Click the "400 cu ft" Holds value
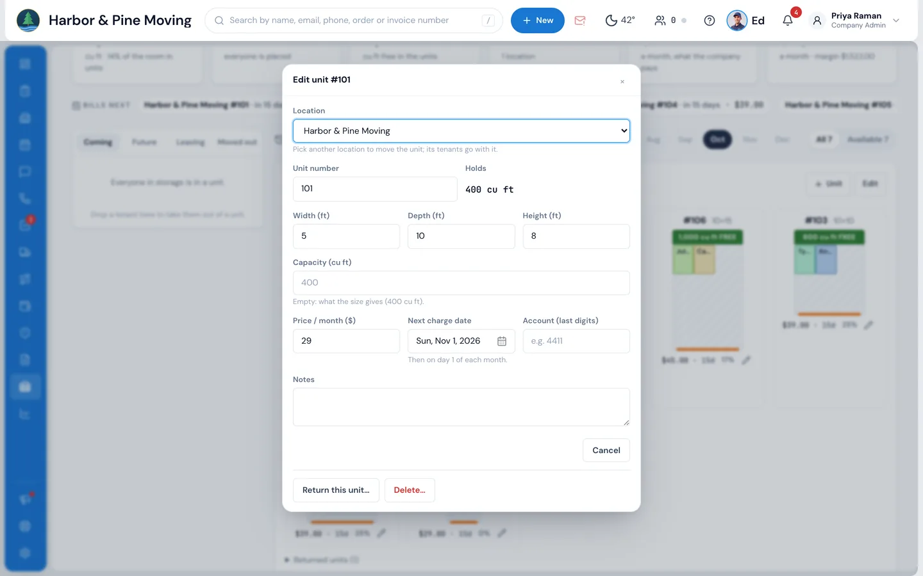The height and width of the screenshot is (576, 923). 490,189
